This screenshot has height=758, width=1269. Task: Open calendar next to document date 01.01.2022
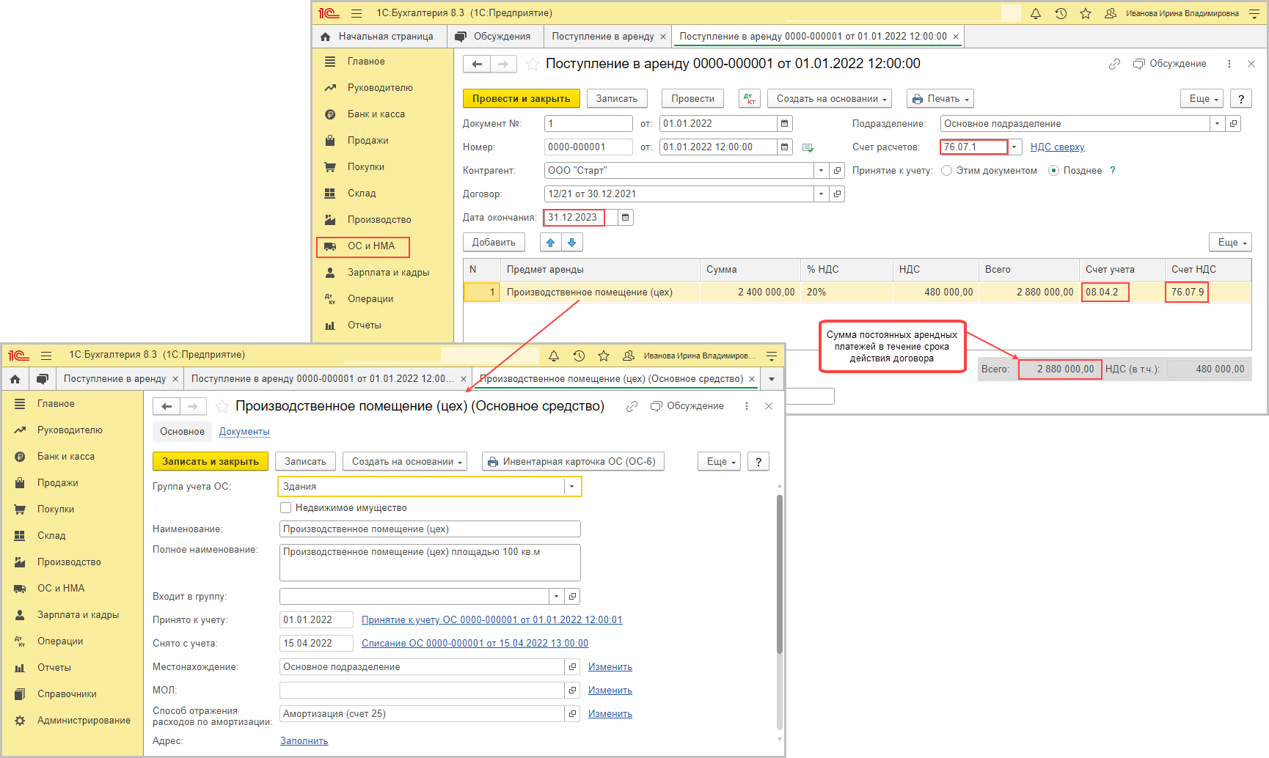(x=784, y=124)
